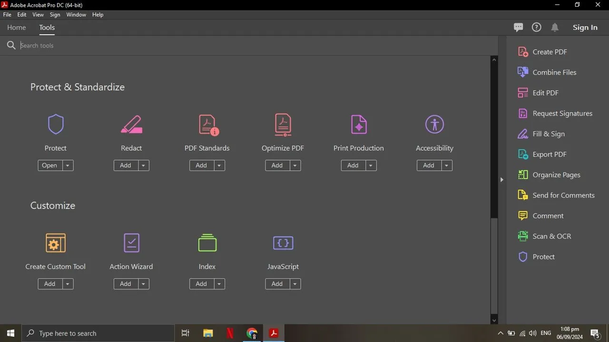The height and width of the screenshot is (342, 609).
Task: Click the Edit PDF sidebar icon
Action: point(523,93)
